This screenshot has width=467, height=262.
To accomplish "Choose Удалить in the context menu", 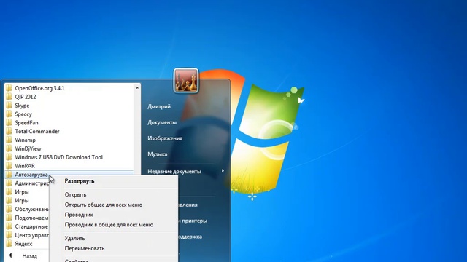I will tap(74, 238).
